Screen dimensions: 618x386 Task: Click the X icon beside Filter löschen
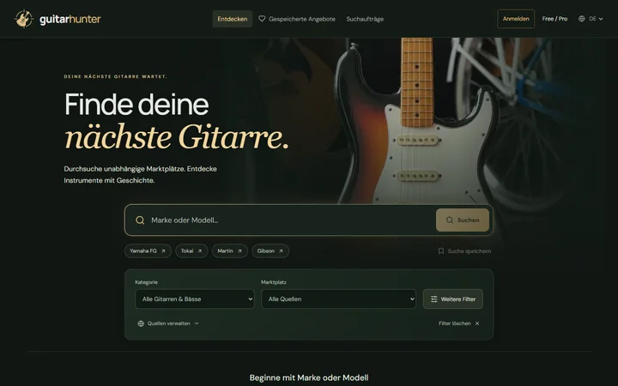click(x=477, y=323)
